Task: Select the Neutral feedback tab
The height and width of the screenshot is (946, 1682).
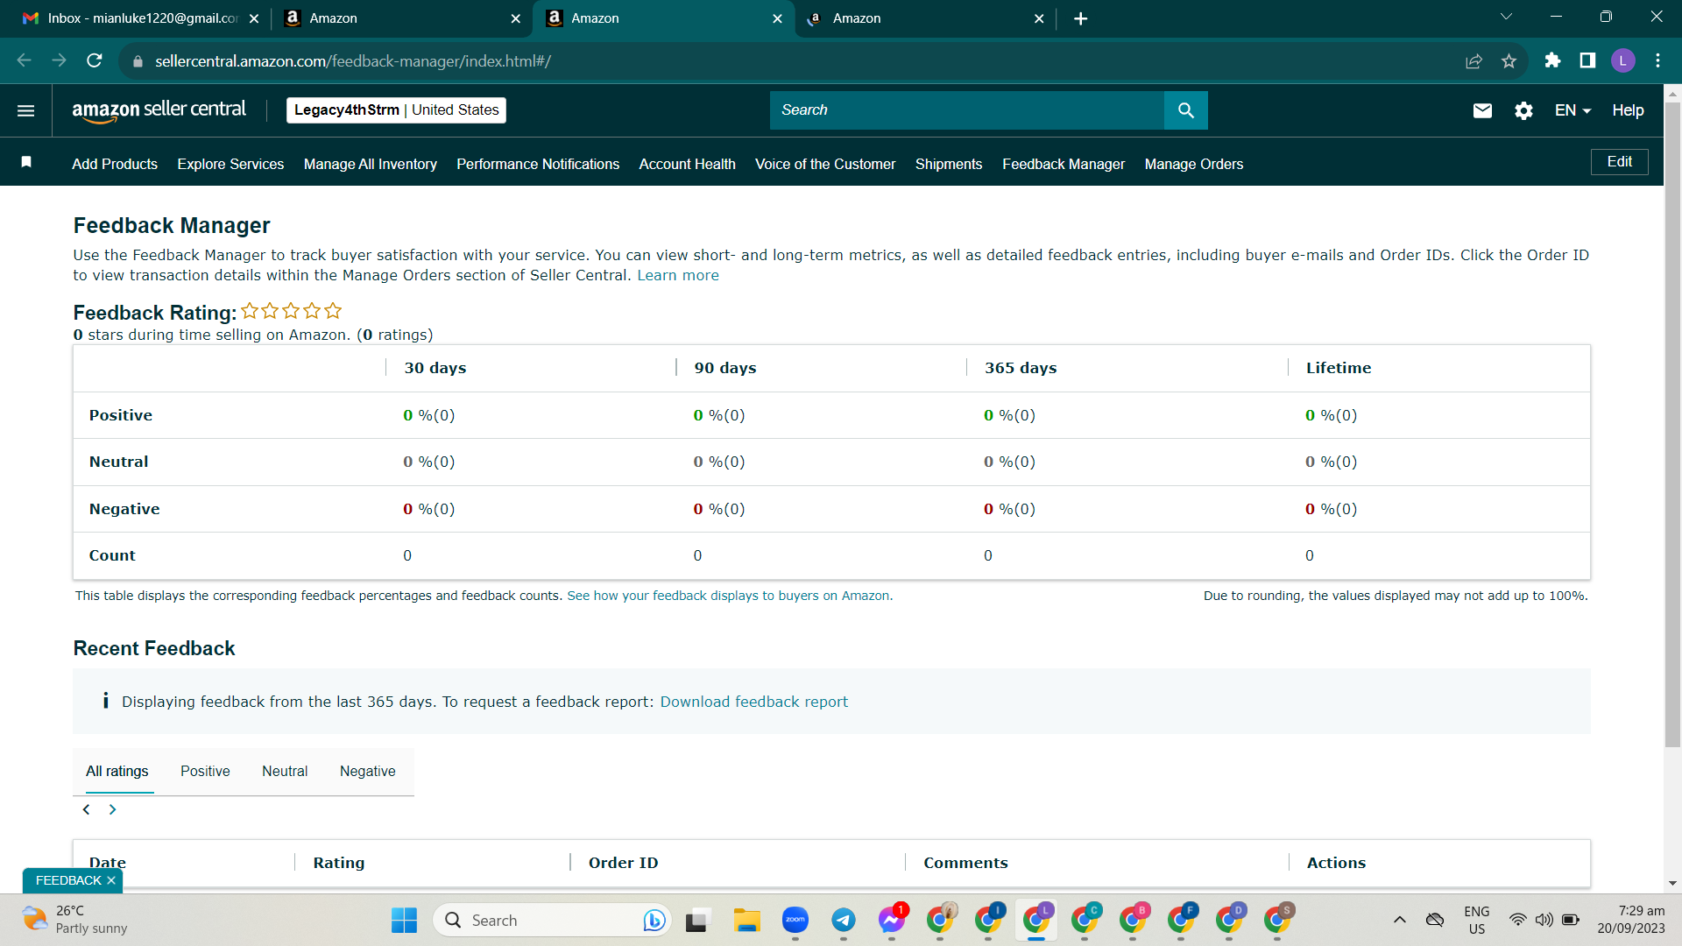Action: (285, 772)
